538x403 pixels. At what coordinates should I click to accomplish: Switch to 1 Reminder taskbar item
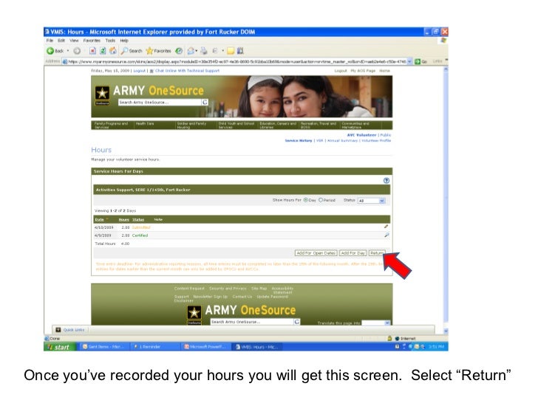click(155, 347)
